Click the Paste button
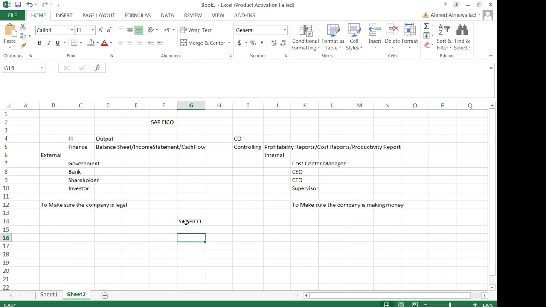The image size is (546, 307). pyautogui.click(x=9, y=34)
